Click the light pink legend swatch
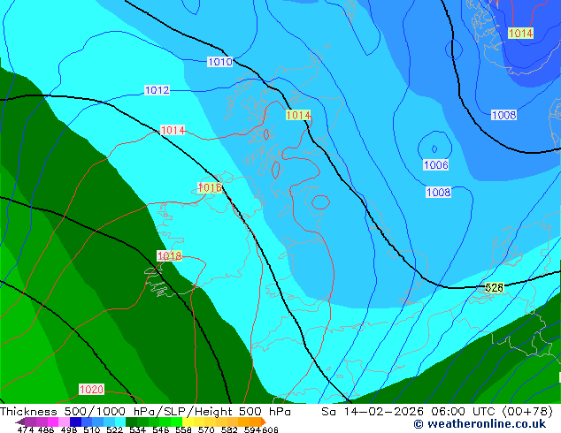Screen dimensions: 561x433 click(64, 422)
